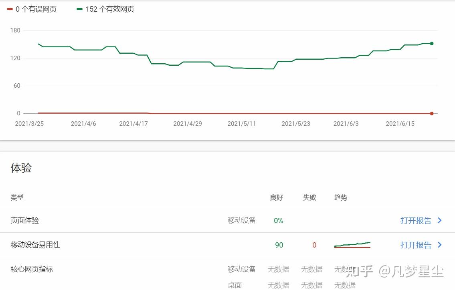Open report for 页面体验 row

point(416,221)
